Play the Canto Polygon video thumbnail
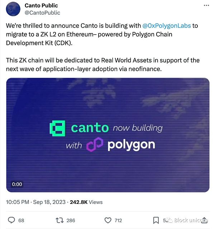The height and width of the screenshot is (229, 215). (x=107, y=135)
